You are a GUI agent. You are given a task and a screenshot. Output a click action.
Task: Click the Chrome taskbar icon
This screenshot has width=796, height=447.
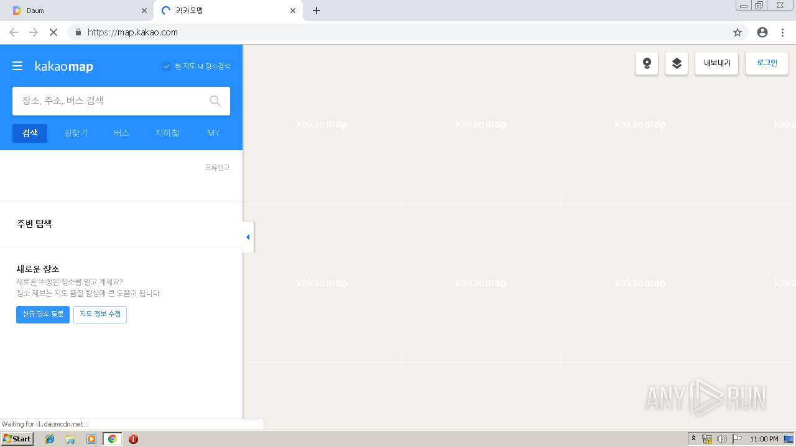tap(112, 439)
